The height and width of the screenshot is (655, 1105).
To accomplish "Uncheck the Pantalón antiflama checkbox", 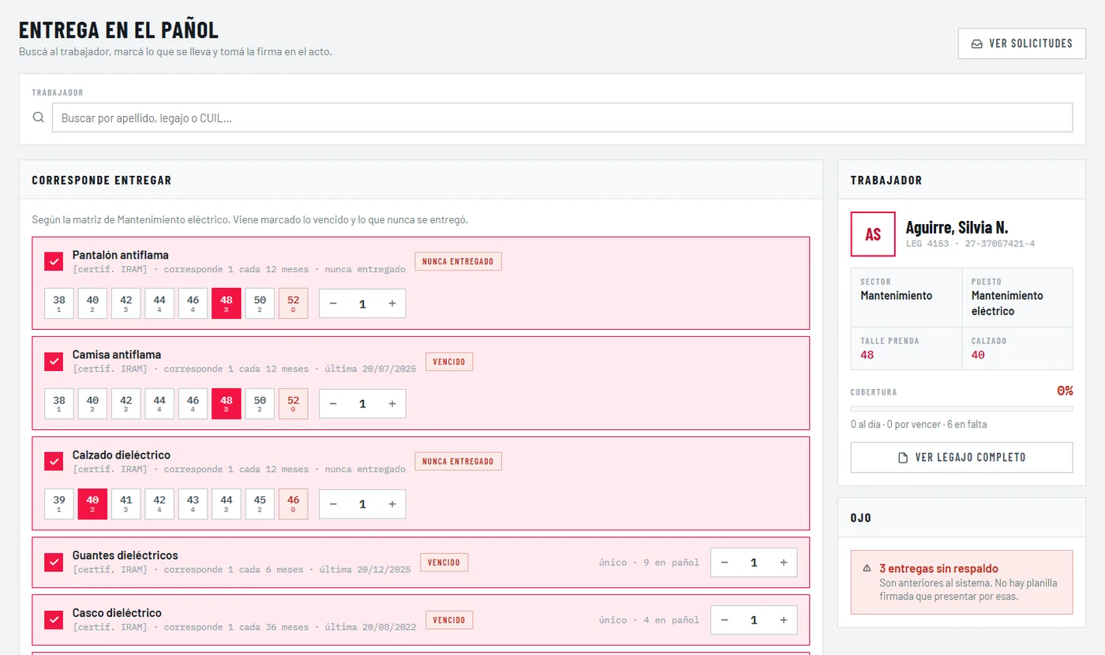I will coord(54,261).
